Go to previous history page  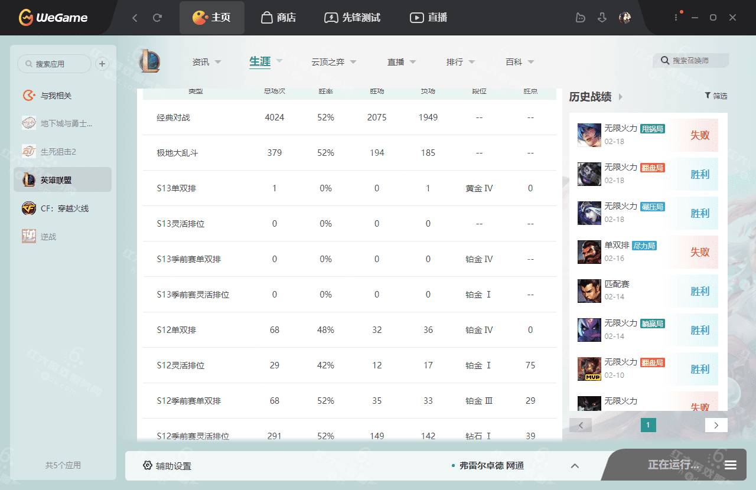[x=581, y=425]
